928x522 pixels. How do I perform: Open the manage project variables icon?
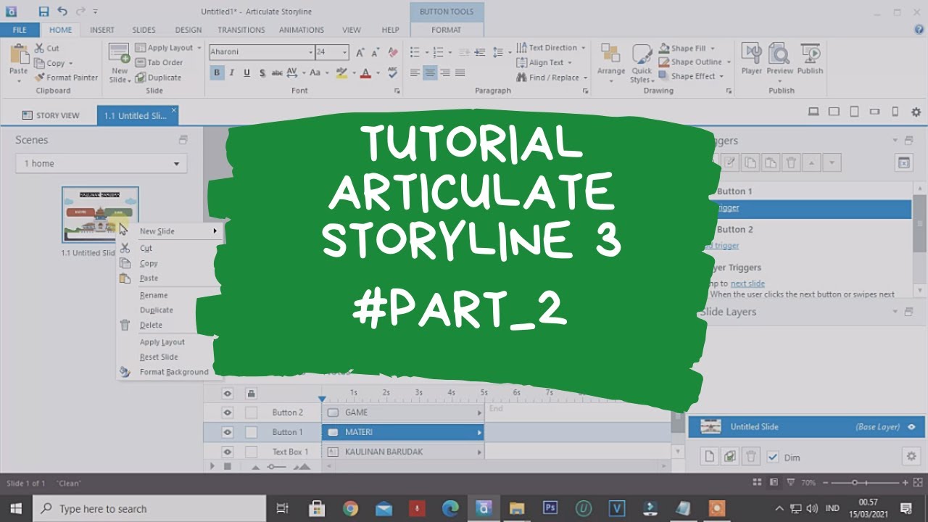(x=903, y=163)
